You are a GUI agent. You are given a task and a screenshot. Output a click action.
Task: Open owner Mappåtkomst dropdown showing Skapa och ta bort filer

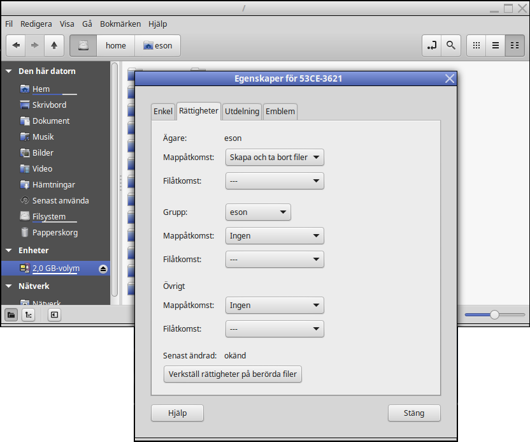click(x=275, y=158)
